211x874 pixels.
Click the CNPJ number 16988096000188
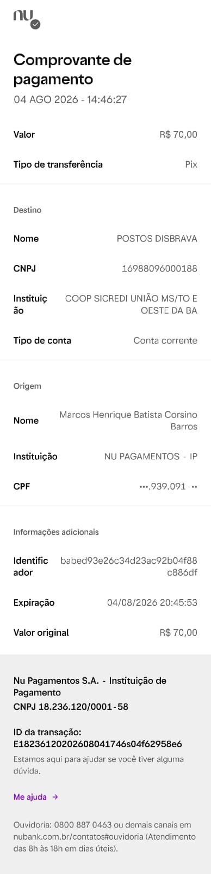click(159, 269)
